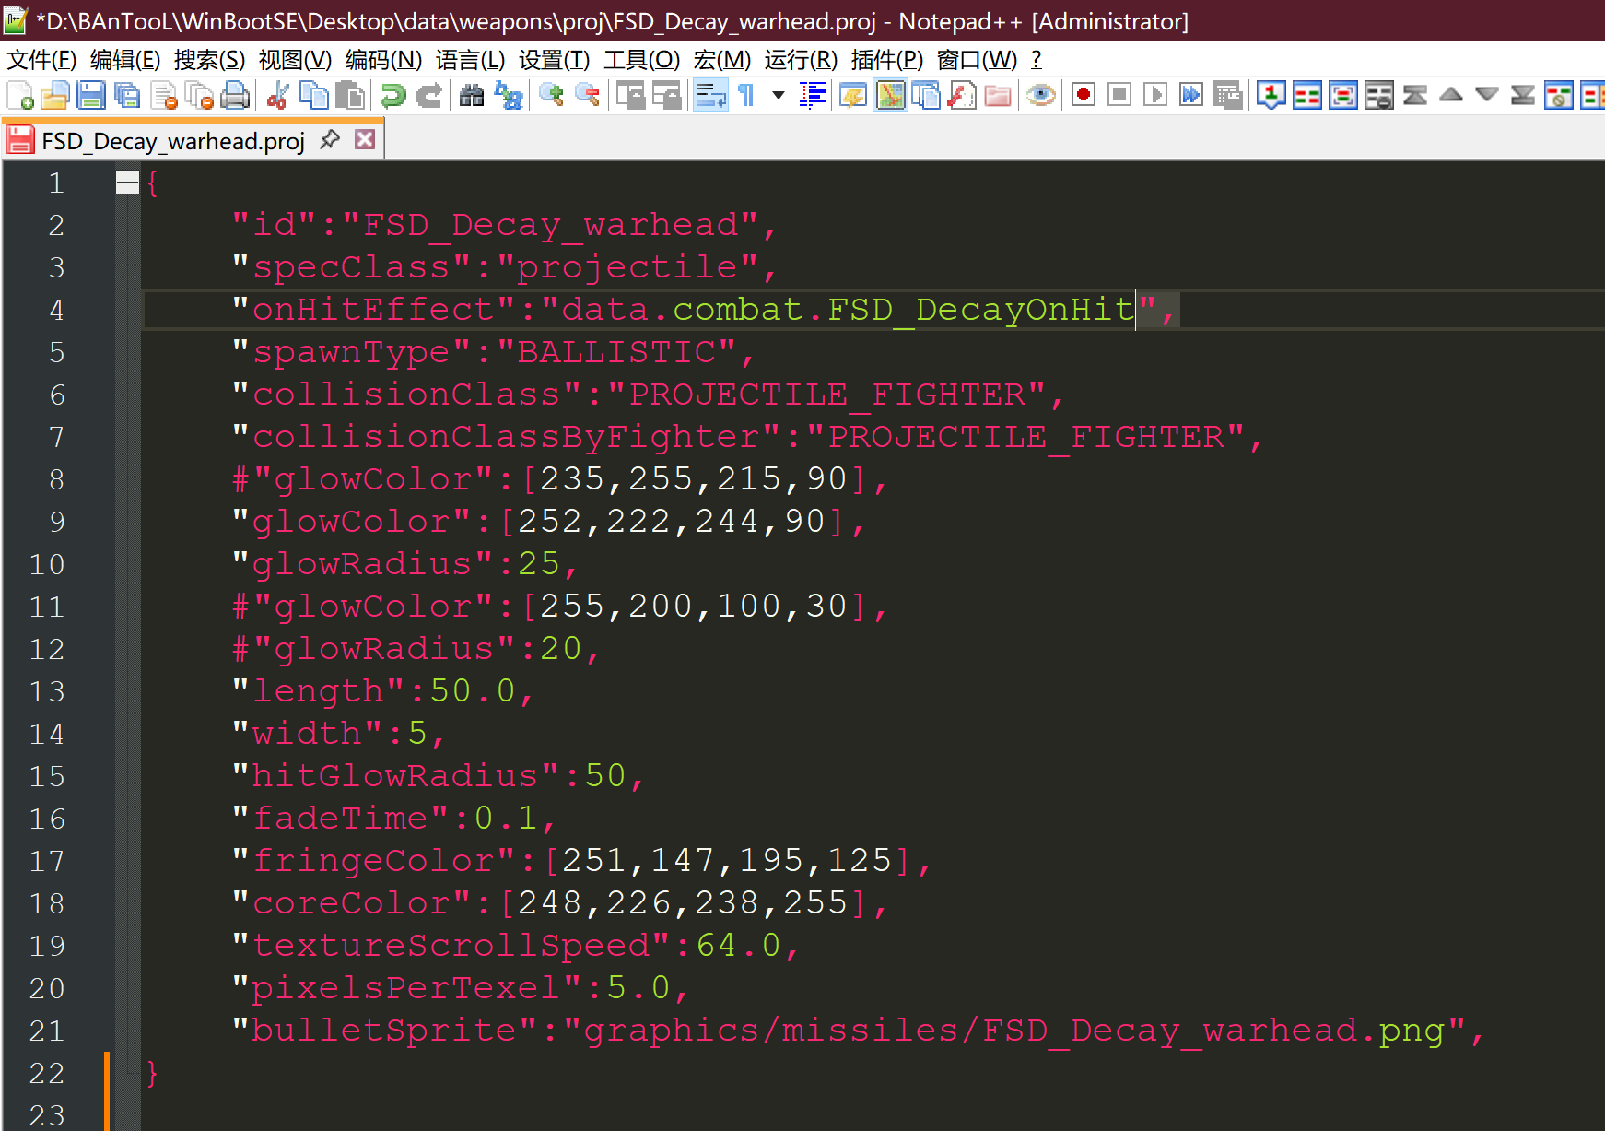Open the 语言(L) language menu
This screenshot has width=1605, height=1131.
click(470, 60)
